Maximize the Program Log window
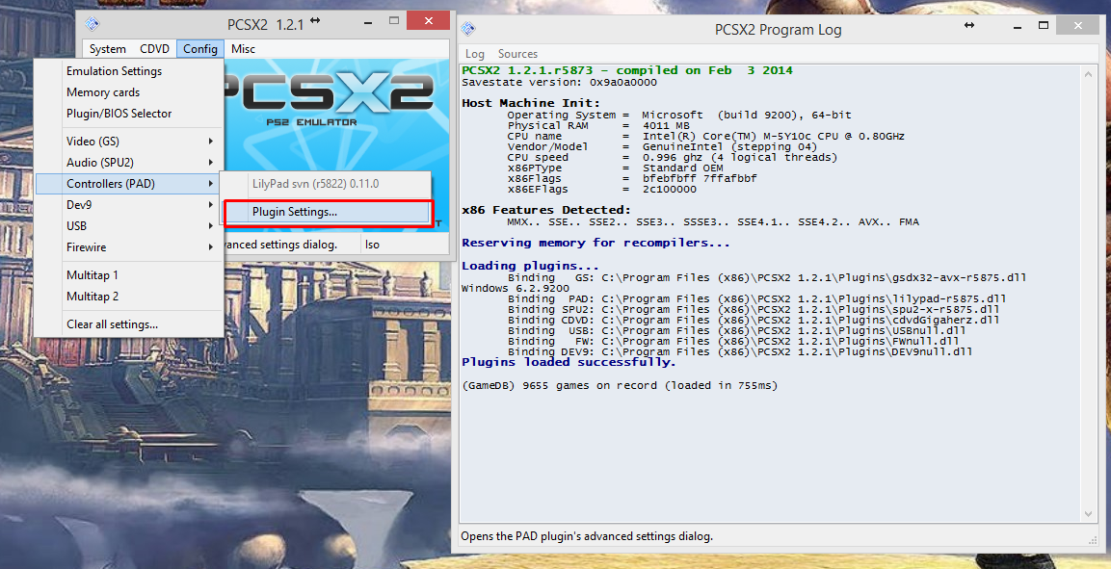Viewport: 1111px width, 569px height. click(1044, 25)
